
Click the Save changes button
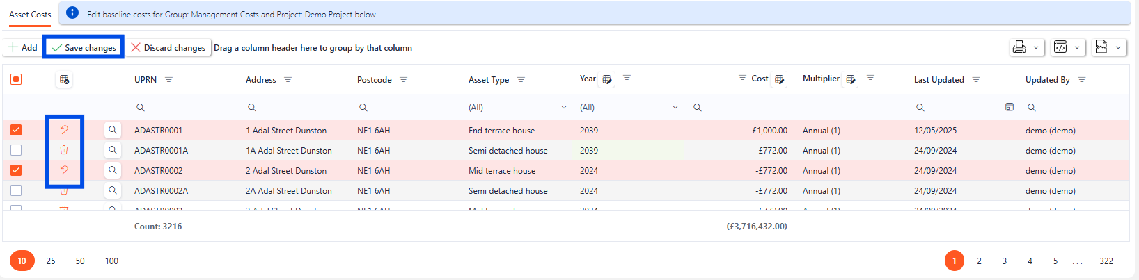84,47
